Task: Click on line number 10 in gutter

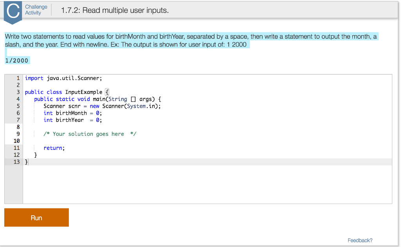Action: point(17,141)
